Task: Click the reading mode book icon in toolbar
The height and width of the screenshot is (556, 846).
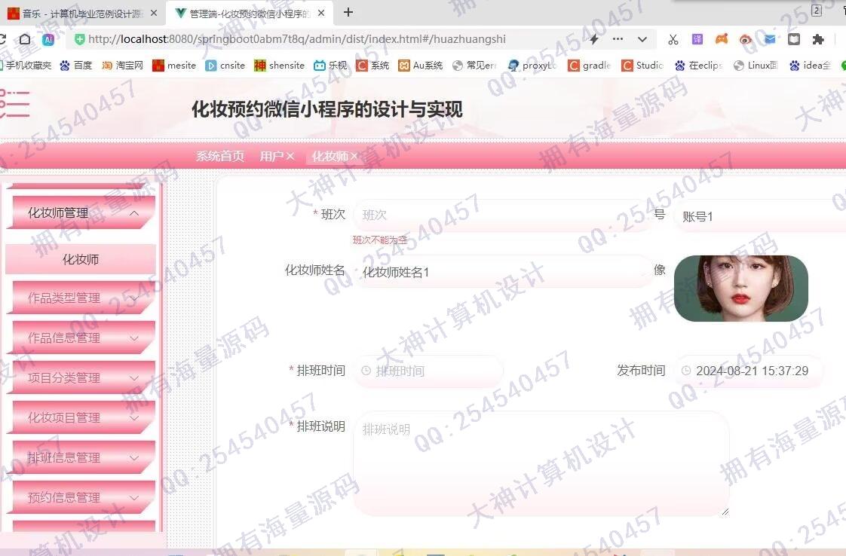Action: click(794, 39)
